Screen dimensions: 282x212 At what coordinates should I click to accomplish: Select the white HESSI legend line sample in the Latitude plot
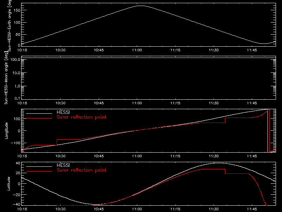[x=39, y=166]
